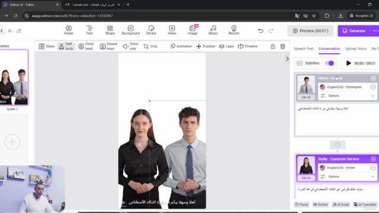Switch to the Gmail browser tab

[x=92, y=5]
